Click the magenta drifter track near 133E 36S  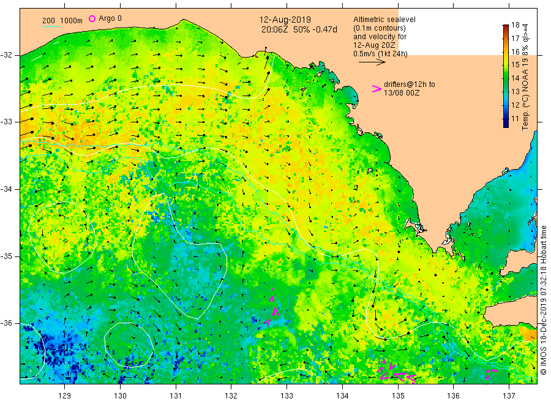(272, 308)
